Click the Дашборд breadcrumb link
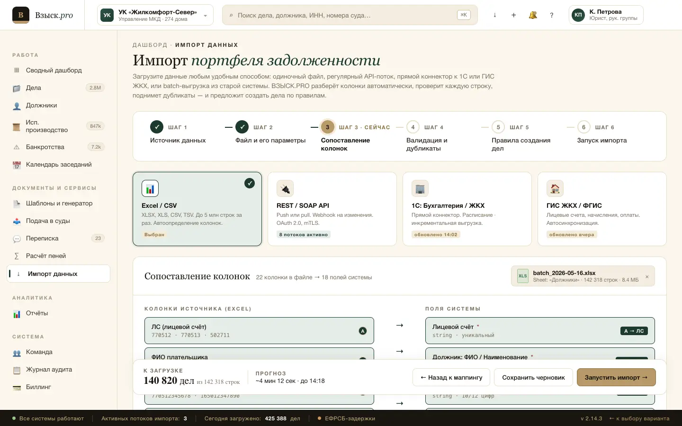 [x=150, y=45]
